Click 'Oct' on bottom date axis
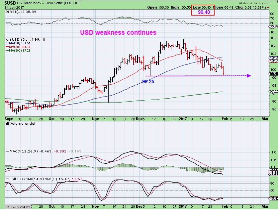The height and width of the screenshot is (210, 278). click(51, 206)
